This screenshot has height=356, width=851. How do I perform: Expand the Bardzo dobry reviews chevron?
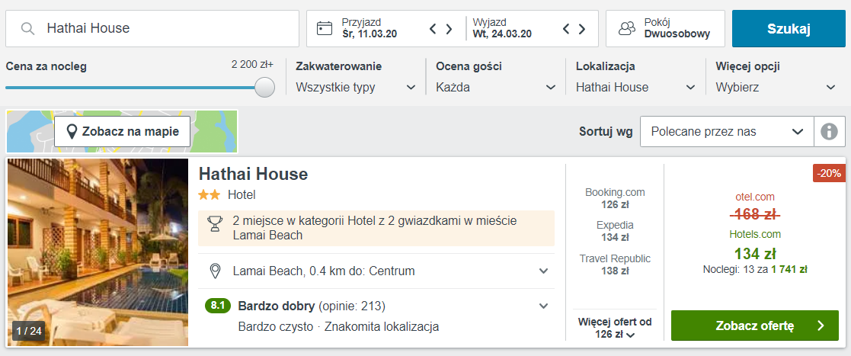click(x=543, y=306)
